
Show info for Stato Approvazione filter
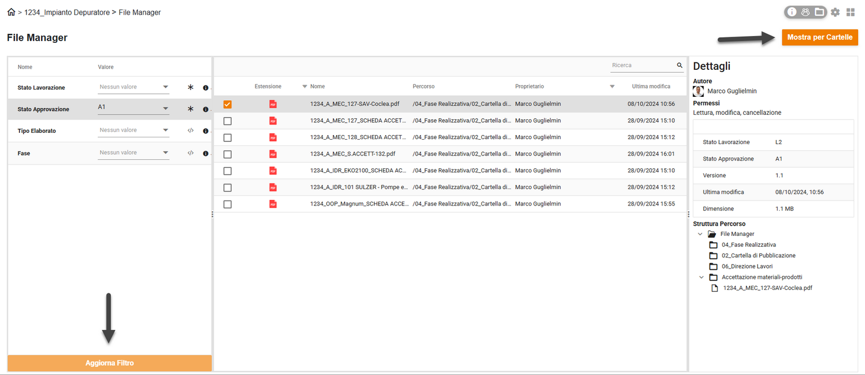[206, 109]
